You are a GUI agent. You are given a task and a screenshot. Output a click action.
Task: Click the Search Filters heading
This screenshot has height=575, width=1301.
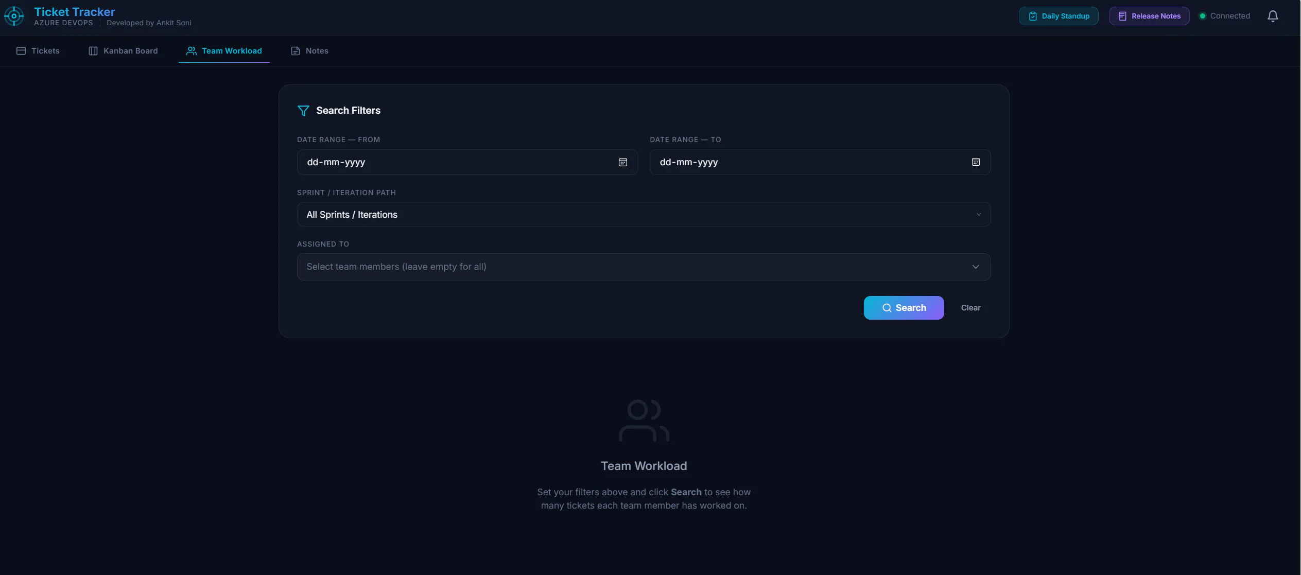pyautogui.click(x=348, y=111)
